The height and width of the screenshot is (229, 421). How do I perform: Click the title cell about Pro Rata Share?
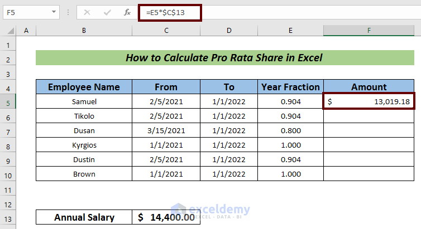[224, 58]
